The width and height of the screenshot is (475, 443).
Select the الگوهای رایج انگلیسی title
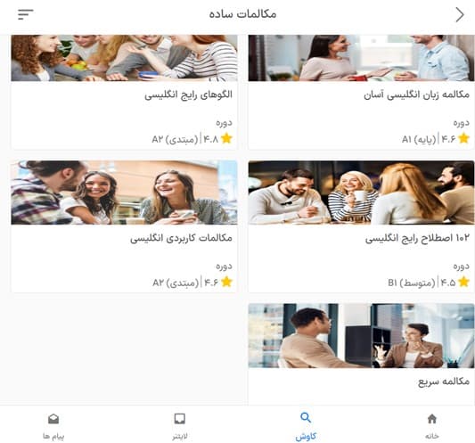(x=188, y=95)
